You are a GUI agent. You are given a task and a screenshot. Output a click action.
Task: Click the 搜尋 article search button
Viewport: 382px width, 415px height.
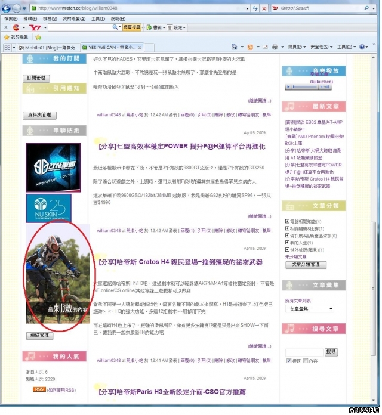(x=332, y=352)
